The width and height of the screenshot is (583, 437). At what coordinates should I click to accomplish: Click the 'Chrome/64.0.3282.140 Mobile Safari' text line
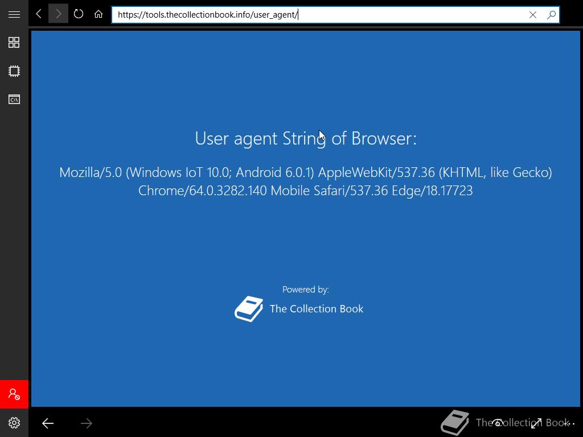306,191
